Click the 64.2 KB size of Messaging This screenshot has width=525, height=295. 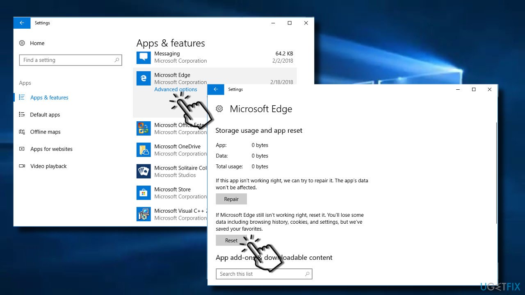point(284,54)
